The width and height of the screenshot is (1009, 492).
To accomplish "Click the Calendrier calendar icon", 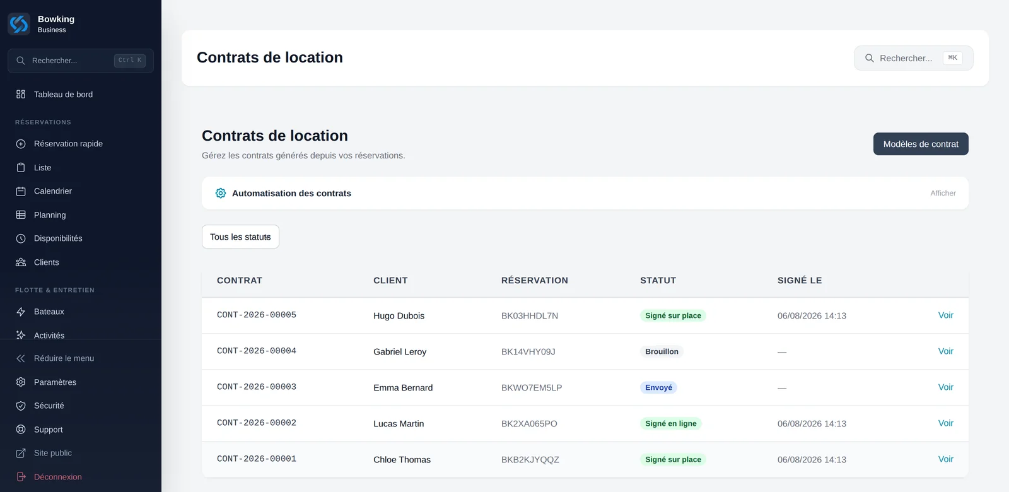I will [x=21, y=191].
